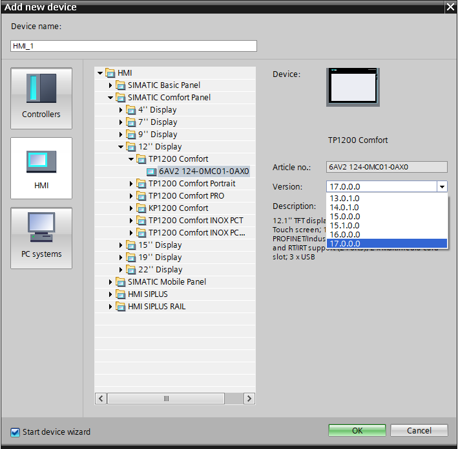Select the 6AV2 124-0MC01-0AX0 tree entry
This screenshot has width=458, height=449.
203,171
